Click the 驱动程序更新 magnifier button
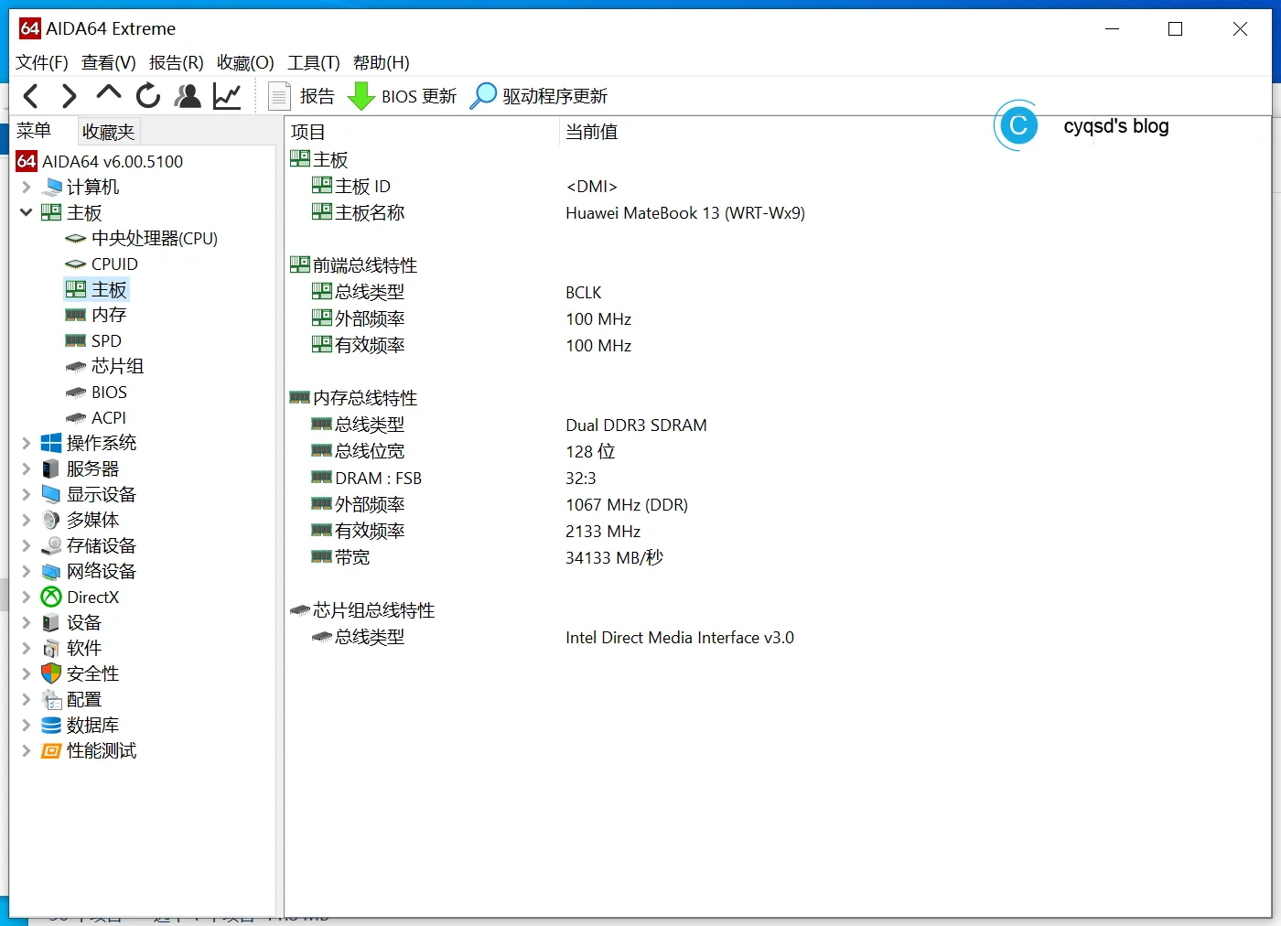The width and height of the screenshot is (1281, 926). 538,96
